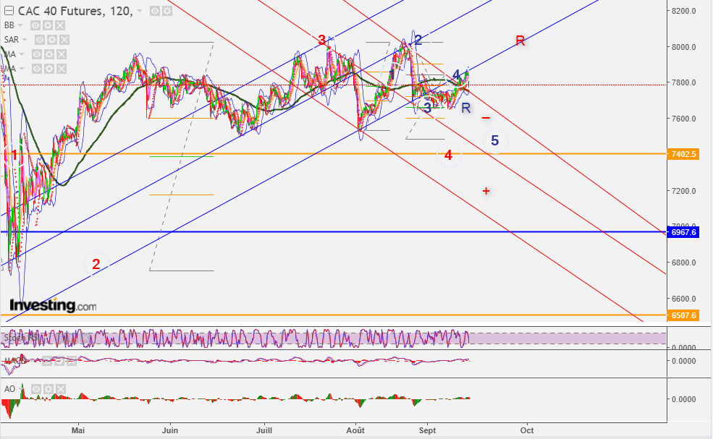Viewport: 713px width, 439px height.
Task: Open BB indicator settings gear
Action: click(48, 25)
